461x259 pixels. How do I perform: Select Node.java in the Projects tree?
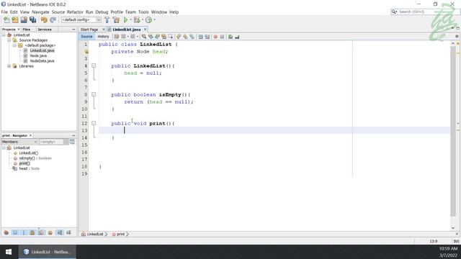(x=38, y=56)
